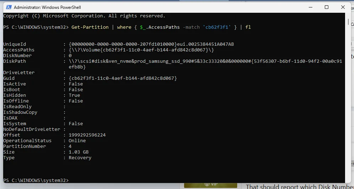The height and width of the screenshot is (189, 354).
Task: Maximize the PowerShell window
Action: pyautogui.click(x=327, y=7)
